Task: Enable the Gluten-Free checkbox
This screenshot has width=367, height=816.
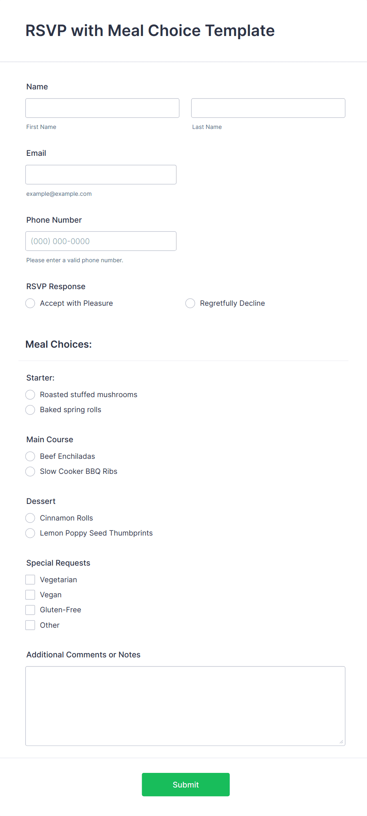Action: click(30, 610)
